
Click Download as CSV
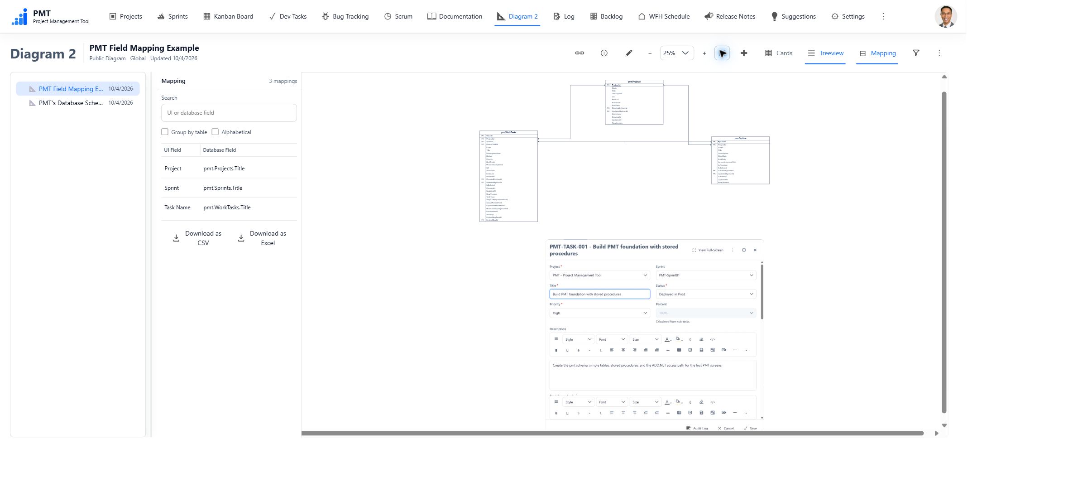[x=197, y=238]
